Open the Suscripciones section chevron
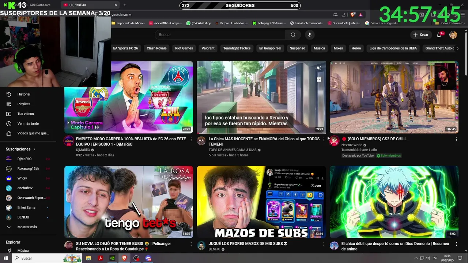 click(34, 149)
